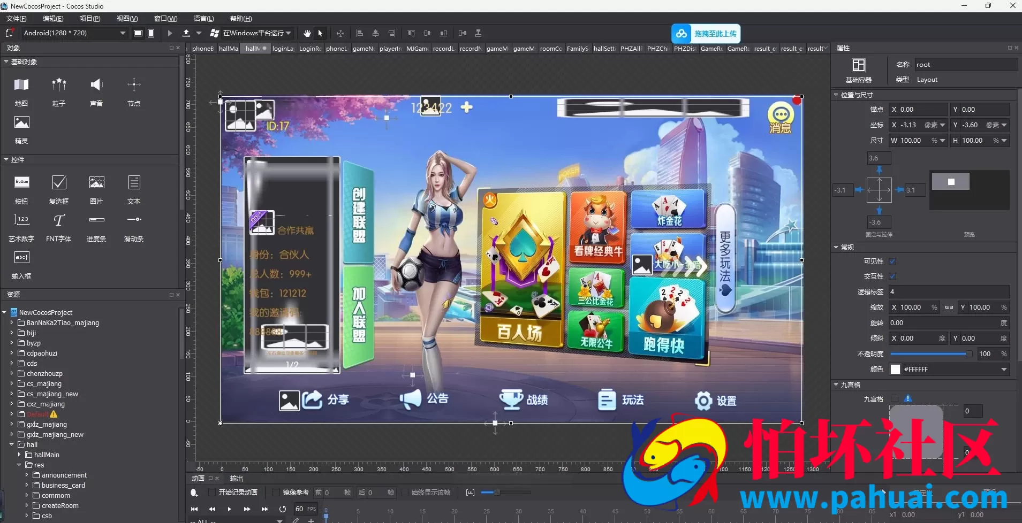Click the add keyframe egg icon
Viewport: 1022px width, 523px height.
coord(194,493)
